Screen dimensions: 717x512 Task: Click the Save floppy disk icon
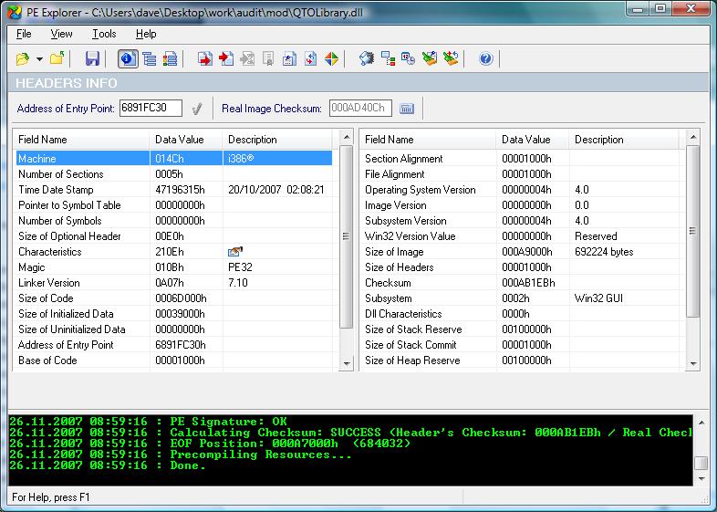(x=92, y=58)
